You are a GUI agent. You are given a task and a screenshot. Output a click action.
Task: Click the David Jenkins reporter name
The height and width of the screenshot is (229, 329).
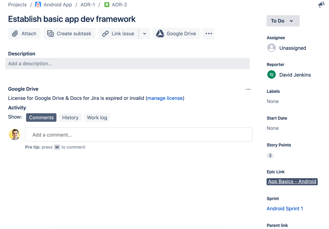click(295, 75)
